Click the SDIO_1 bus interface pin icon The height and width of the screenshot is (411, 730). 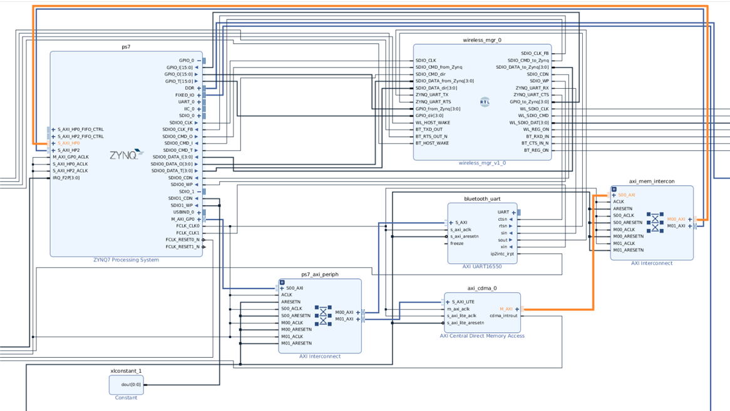tap(203, 191)
